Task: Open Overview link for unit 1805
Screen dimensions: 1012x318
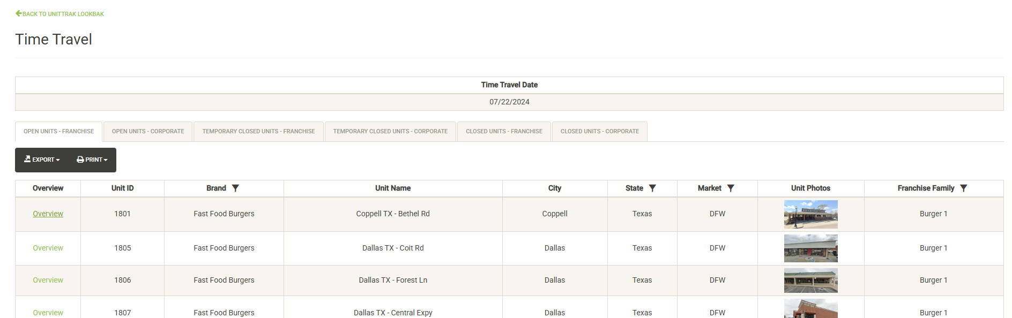Action: (48, 248)
